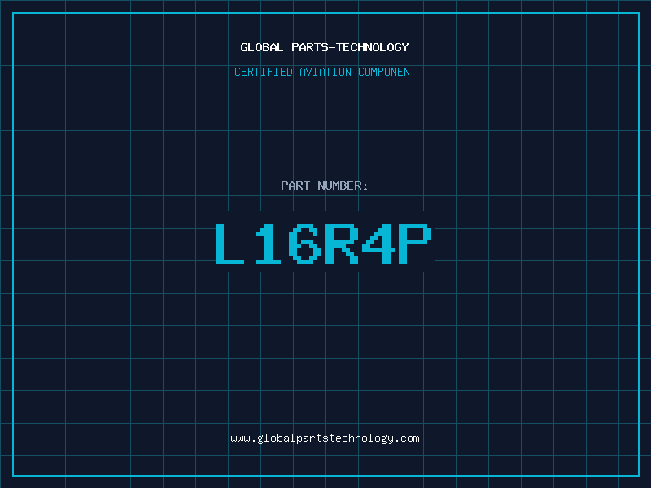This screenshot has width=651, height=488.
Task: Click the GLOBAL PARTS-TECHNOLOGY heading
Action: pos(325,47)
